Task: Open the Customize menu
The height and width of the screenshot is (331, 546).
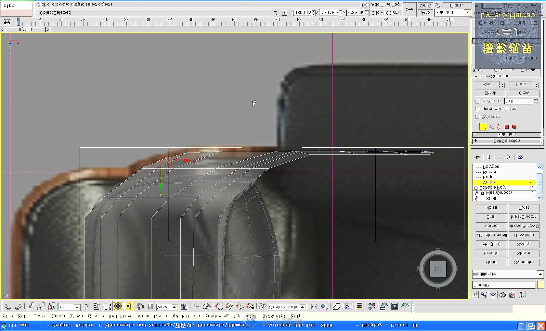Action: [x=245, y=316]
